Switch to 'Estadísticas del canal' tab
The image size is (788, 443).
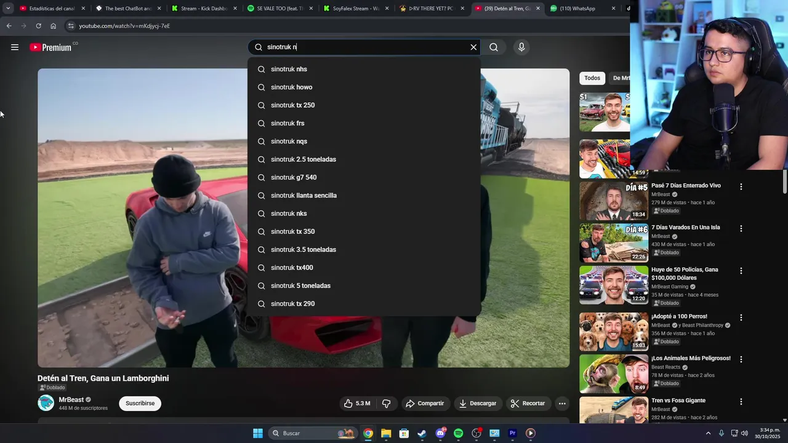(51, 9)
